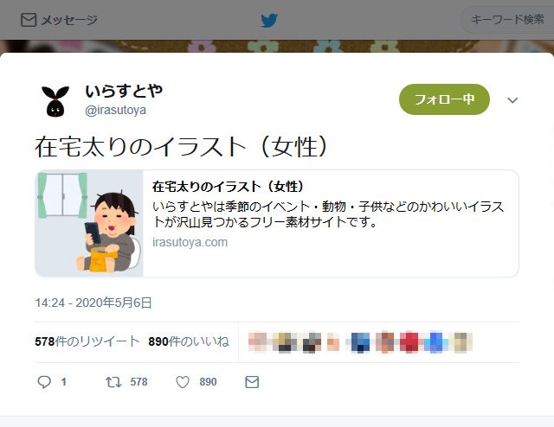Focus the キーワード検索 search box

pos(507,19)
